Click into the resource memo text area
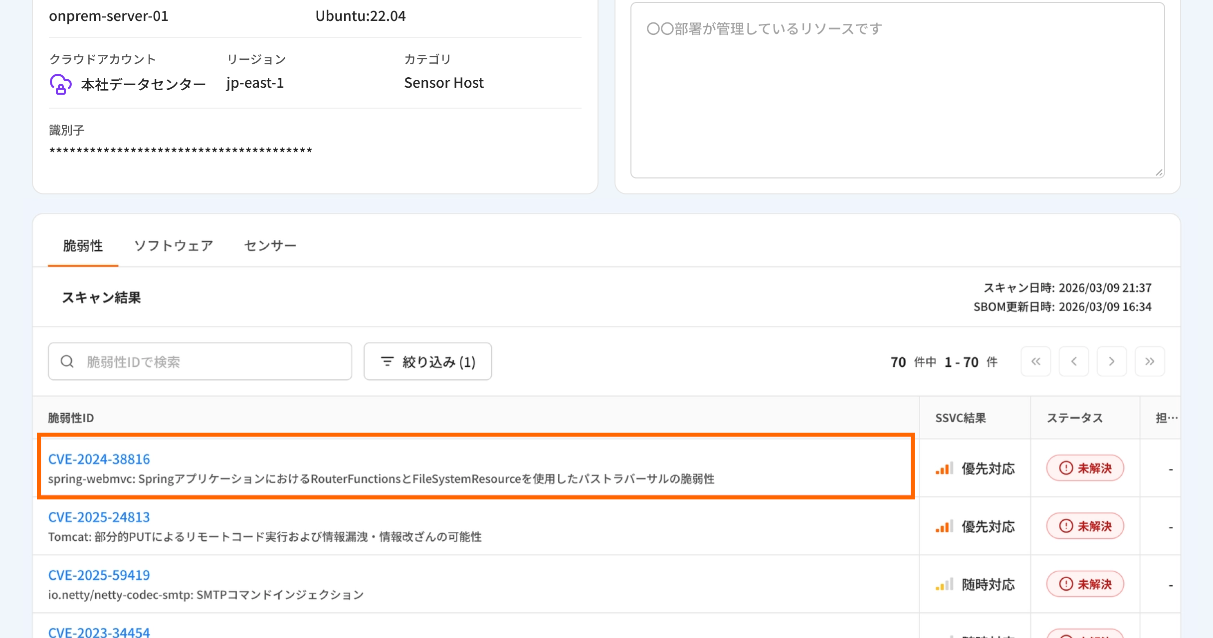Screen dimensions: 1213x638 pyautogui.click(x=897, y=90)
